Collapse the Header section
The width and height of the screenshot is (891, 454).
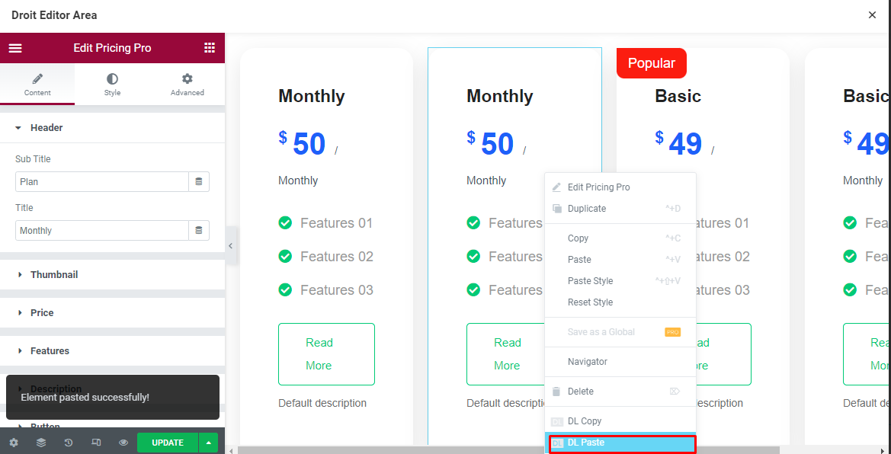(x=113, y=128)
